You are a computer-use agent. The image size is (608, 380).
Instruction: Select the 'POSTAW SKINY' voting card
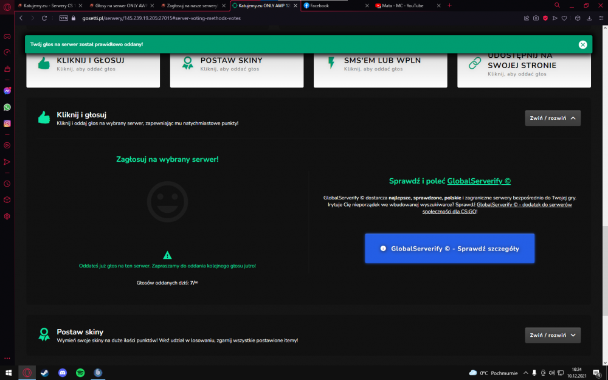[237, 70]
